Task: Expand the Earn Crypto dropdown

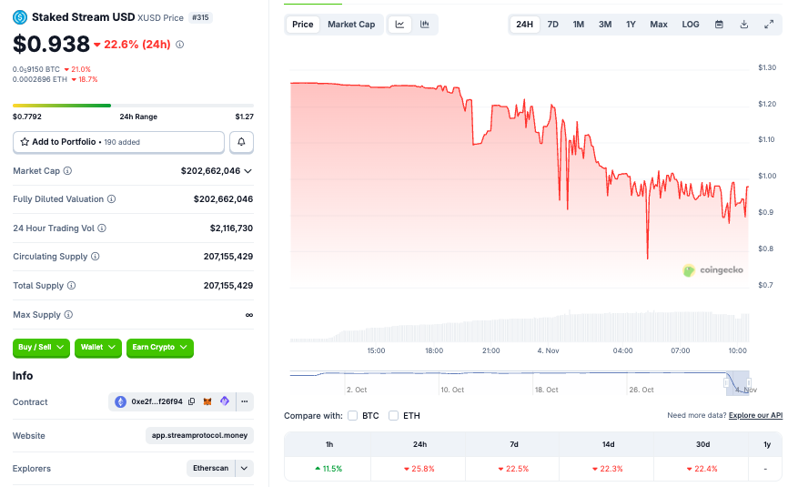Action: (160, 347)
